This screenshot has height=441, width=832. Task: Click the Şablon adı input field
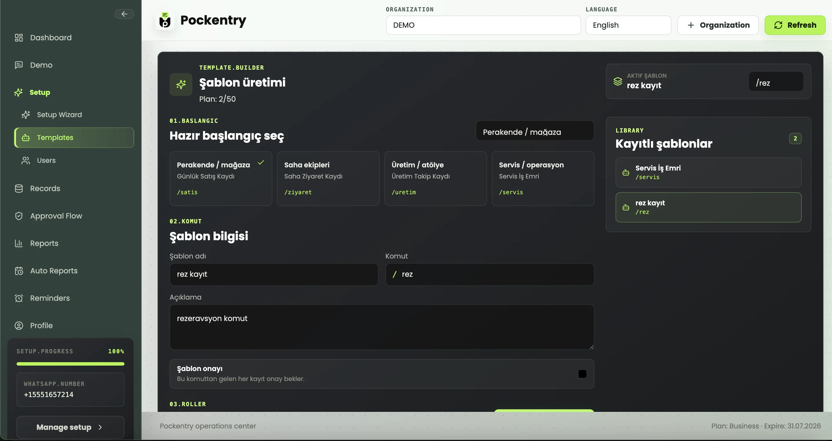tap(274, 274)
